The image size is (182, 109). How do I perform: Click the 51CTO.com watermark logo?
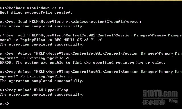point(160,94)
